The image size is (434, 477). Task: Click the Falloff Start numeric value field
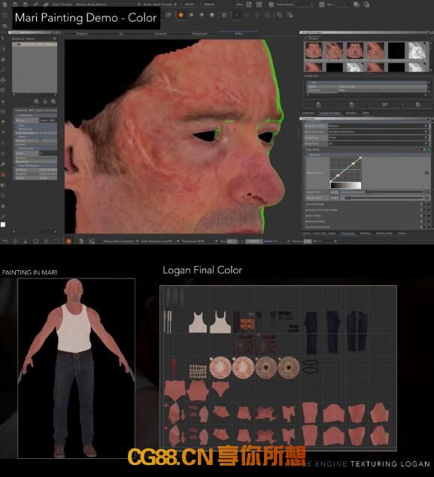tap(334, 193)
